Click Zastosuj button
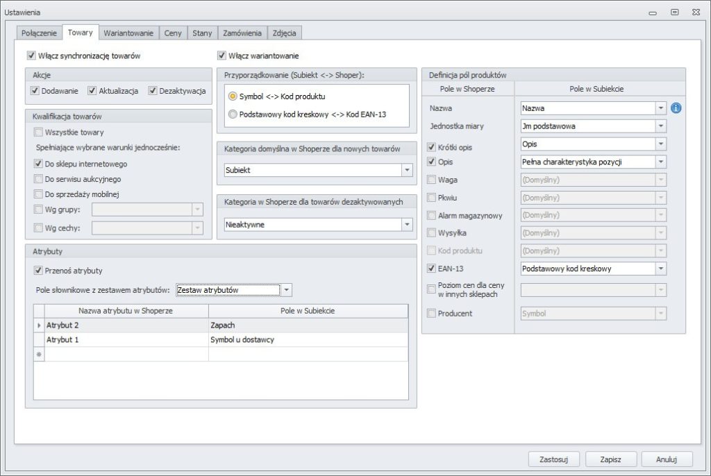 point(553,459)
